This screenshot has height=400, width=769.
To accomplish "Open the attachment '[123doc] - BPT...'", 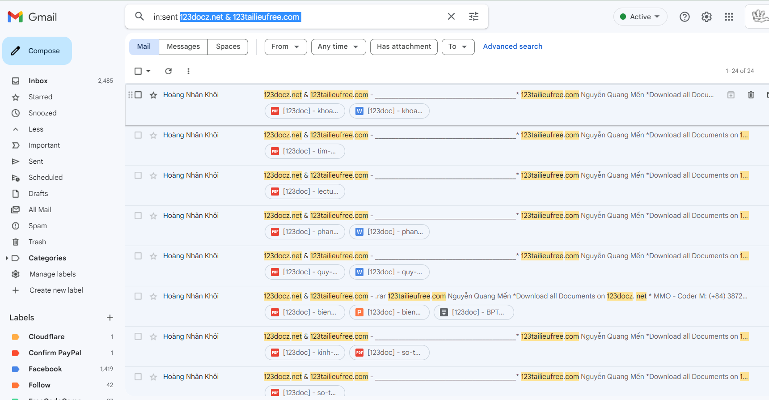I will 474,312.
